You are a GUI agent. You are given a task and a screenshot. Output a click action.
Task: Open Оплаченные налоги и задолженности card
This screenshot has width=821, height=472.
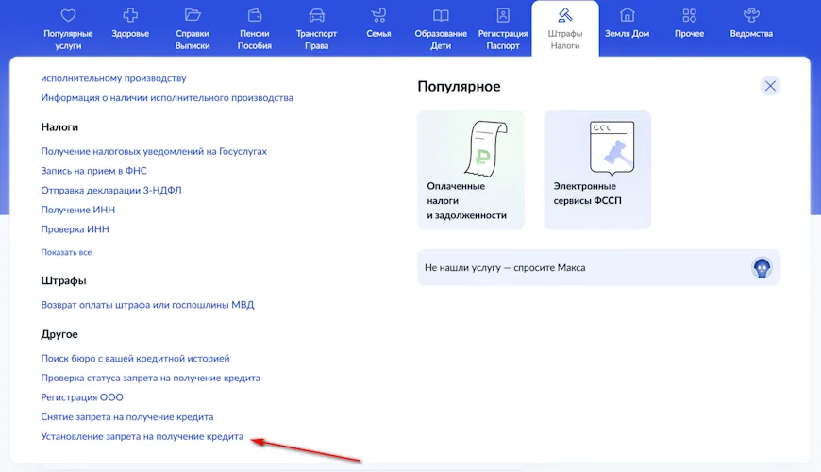[471, 170]
